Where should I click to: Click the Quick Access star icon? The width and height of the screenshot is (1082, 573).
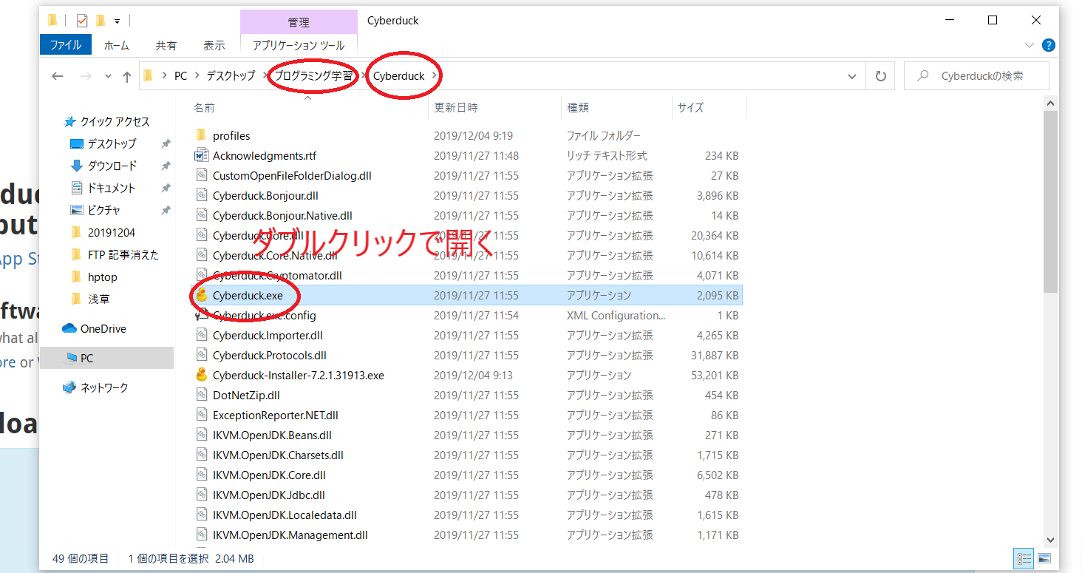[70, 121]
